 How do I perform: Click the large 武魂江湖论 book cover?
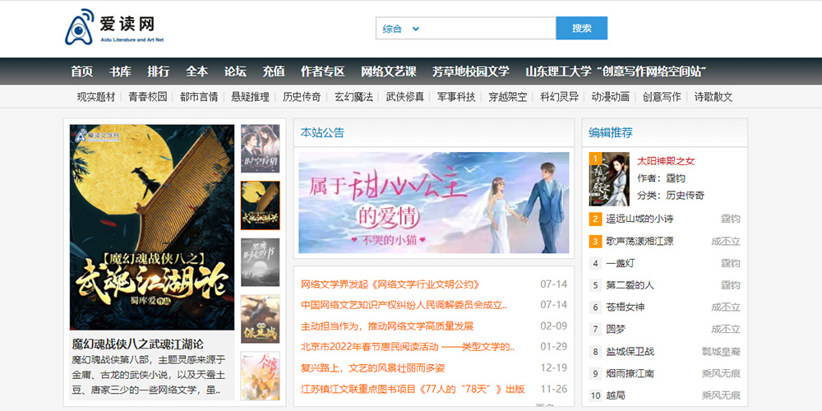pos(152,227)
